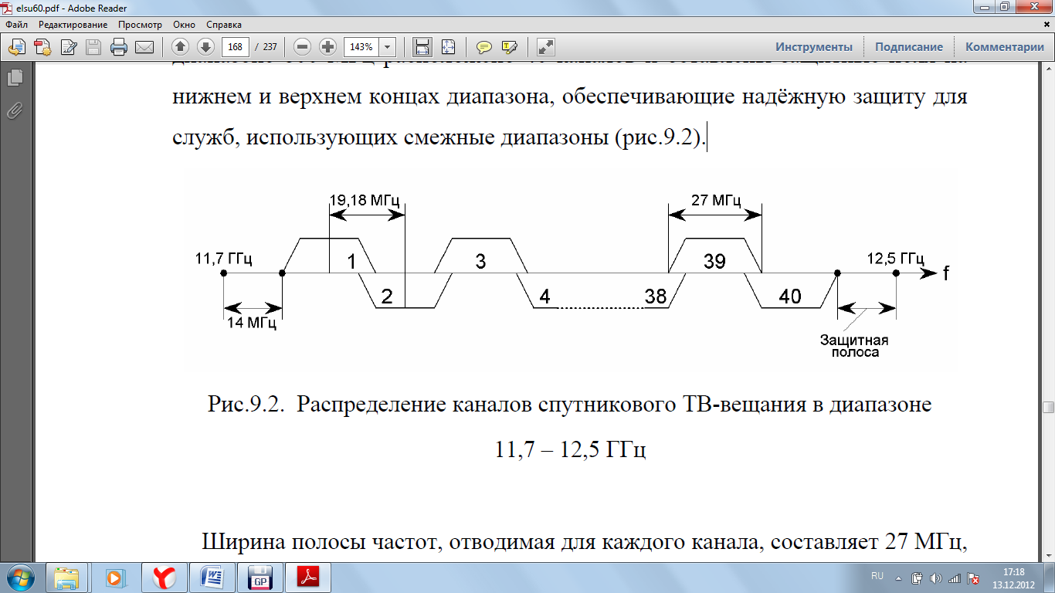
Task: Toggle fit width scrolling mode icon
Action: click(422, 47)
